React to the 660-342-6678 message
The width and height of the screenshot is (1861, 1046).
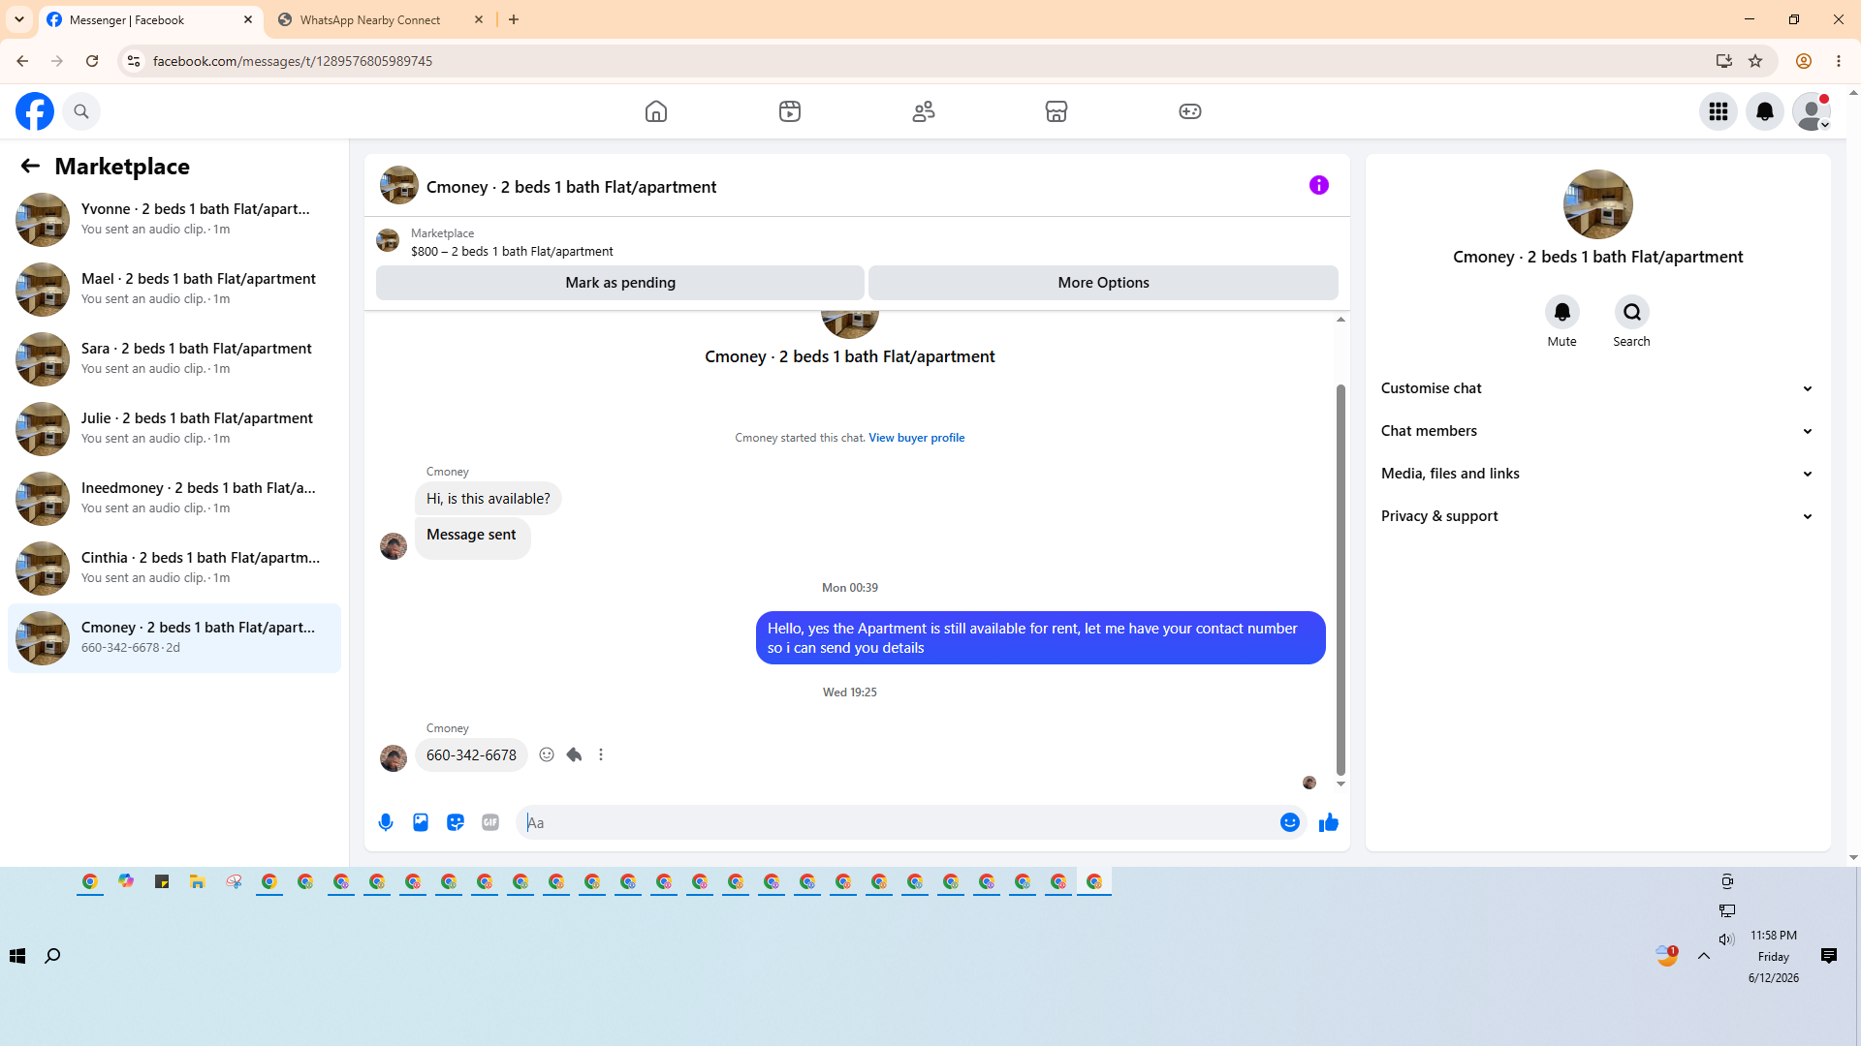(x=547, y=754)
